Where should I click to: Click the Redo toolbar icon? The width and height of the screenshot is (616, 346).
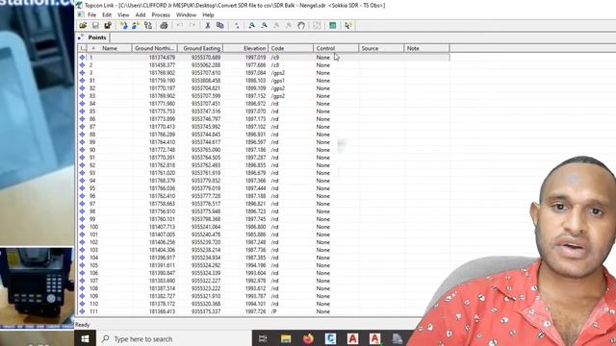(x=192, y=26)
